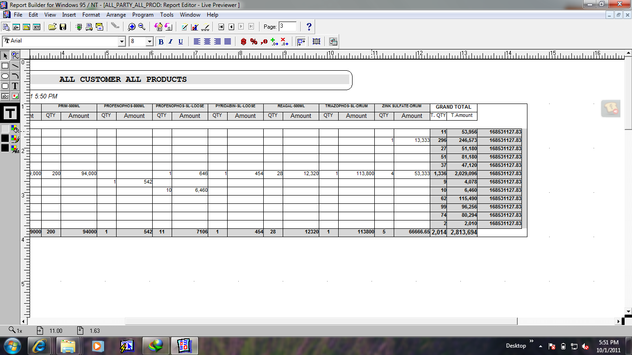Select the Ellipse drawing tool

click(x=5, y=76)
